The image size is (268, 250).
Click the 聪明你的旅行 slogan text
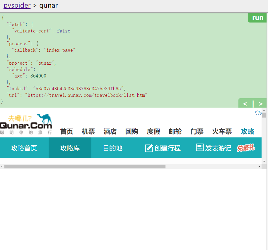click(26, 132)
